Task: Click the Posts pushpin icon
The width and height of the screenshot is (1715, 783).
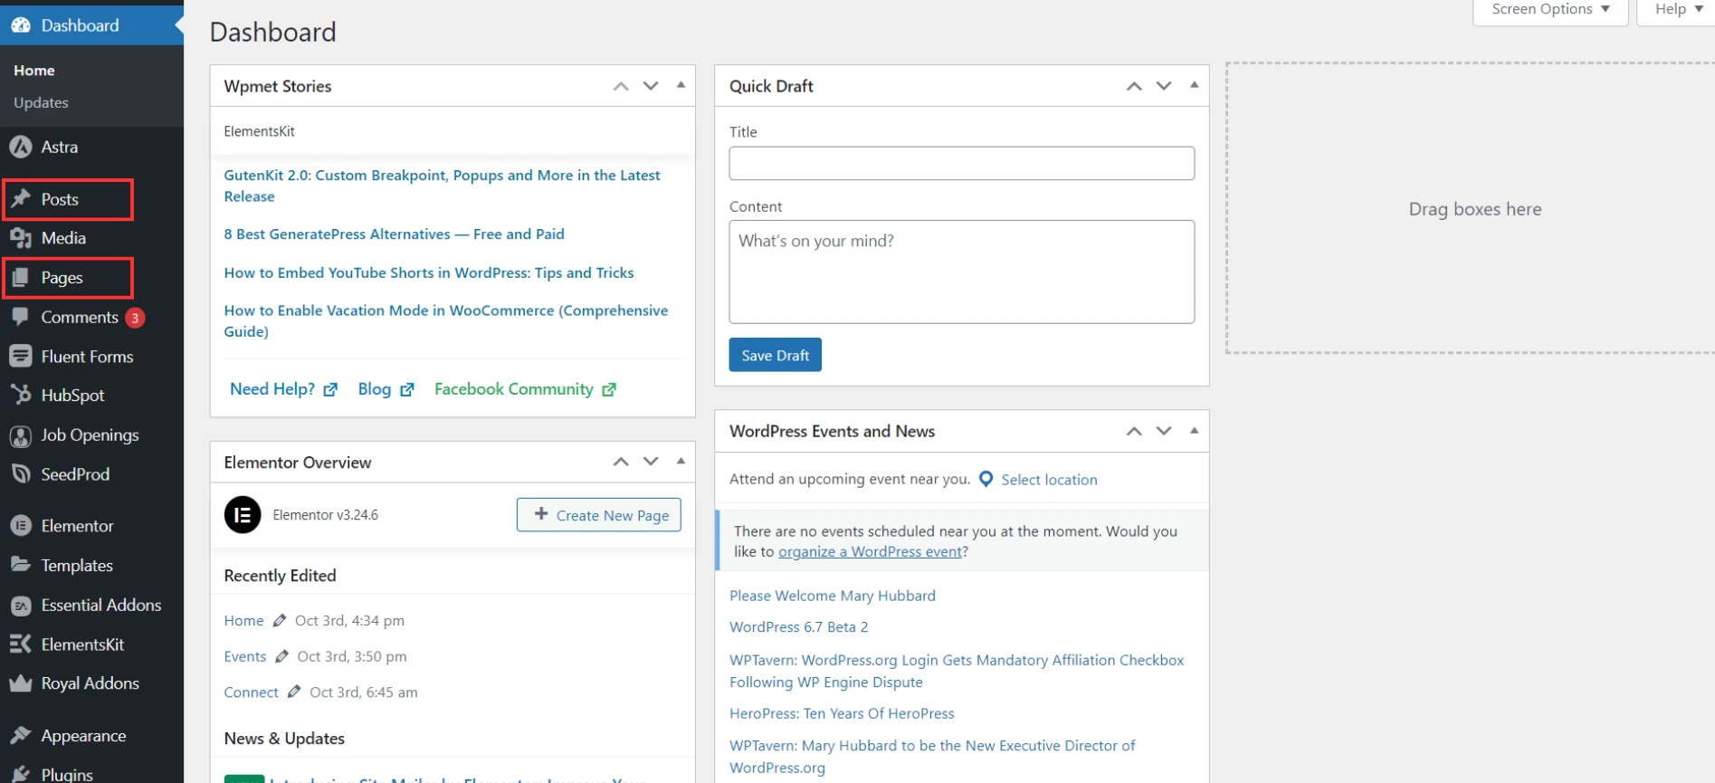Action: [x=21, y=199]
